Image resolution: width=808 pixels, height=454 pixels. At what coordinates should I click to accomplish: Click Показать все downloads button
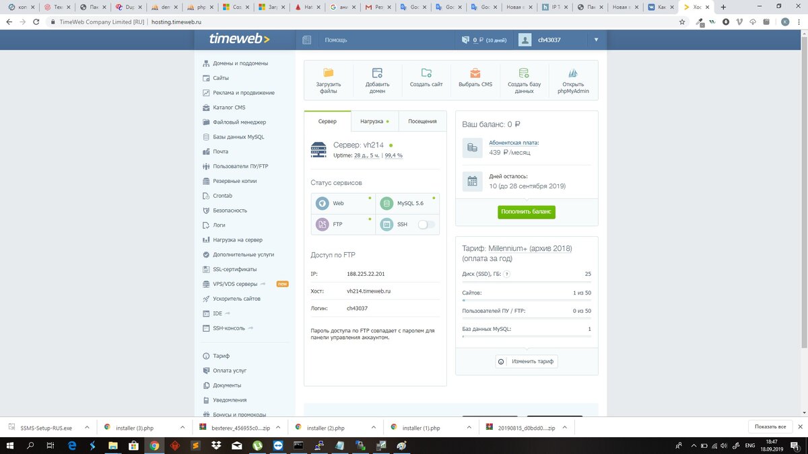click(770, 427)
